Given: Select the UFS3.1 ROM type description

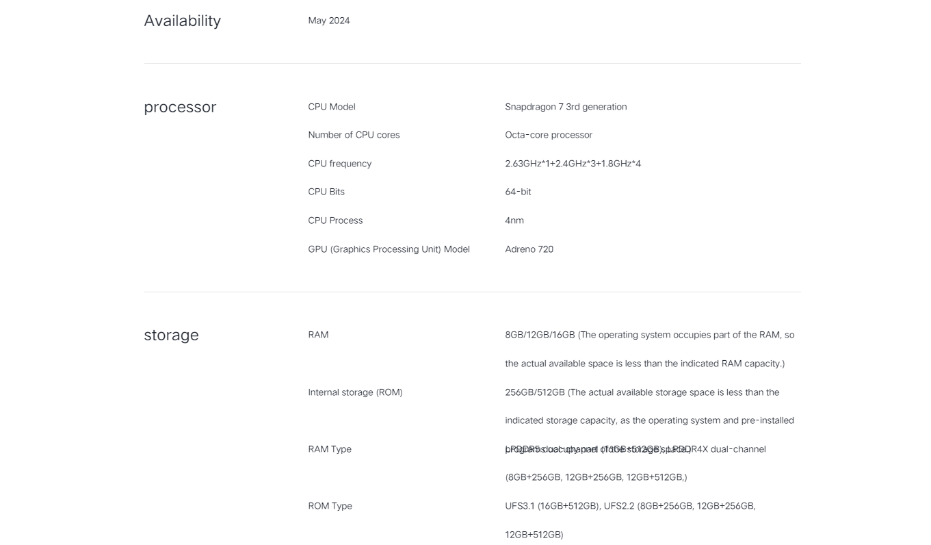Looking at the screenshot, I should coord(630,520).
